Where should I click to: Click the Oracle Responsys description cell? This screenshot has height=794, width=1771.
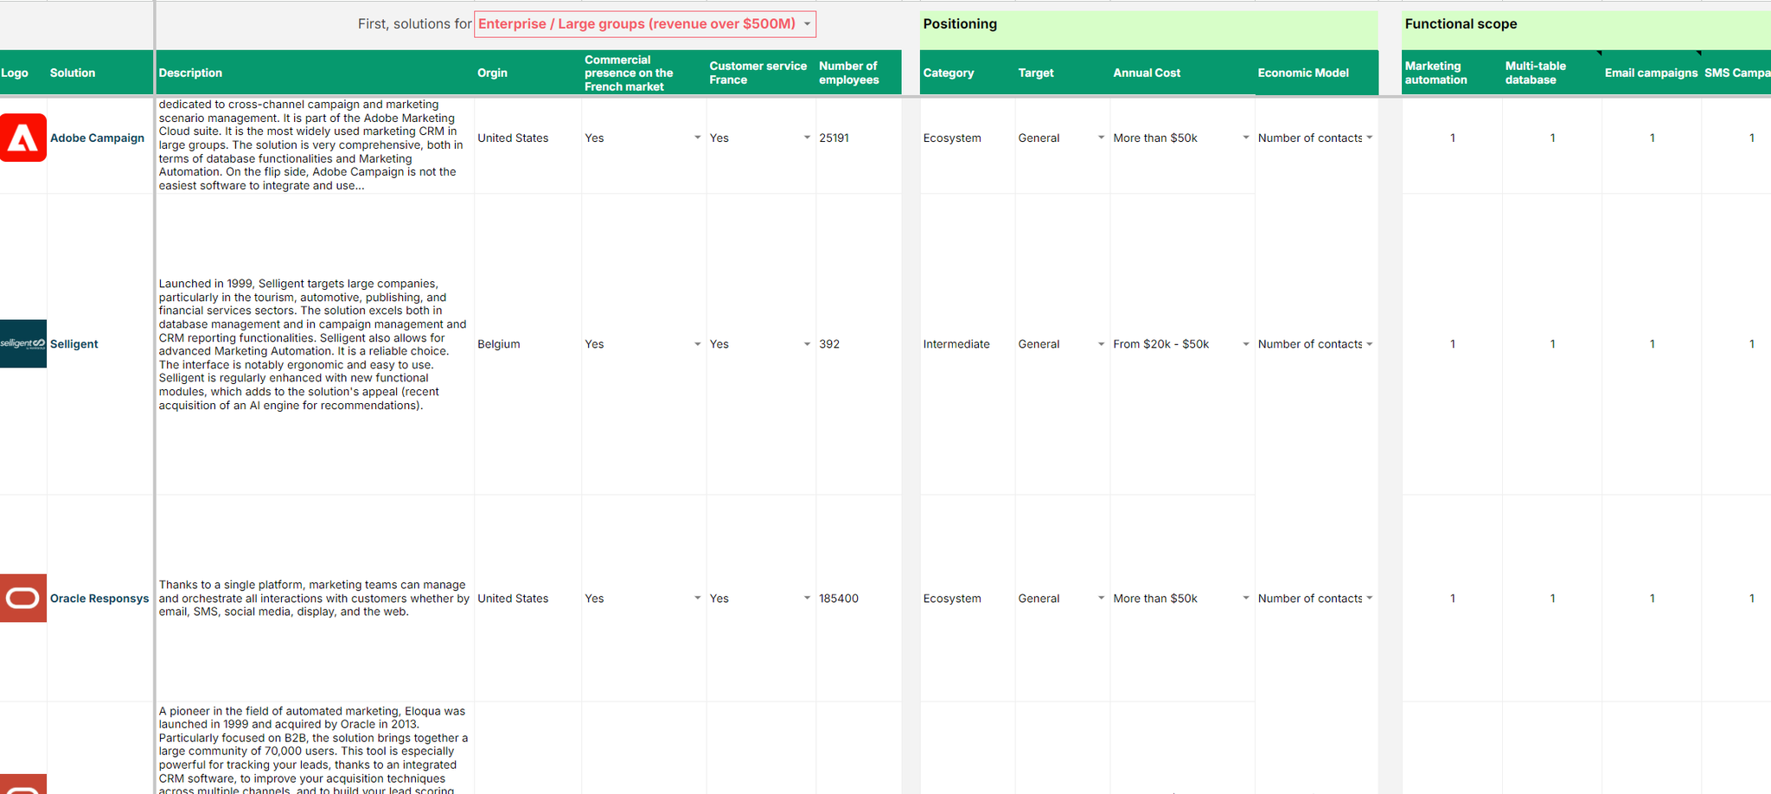coord(315,598)
